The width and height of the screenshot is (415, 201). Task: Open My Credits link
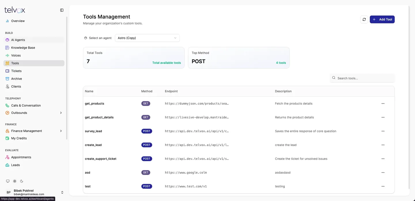click(x=34, y=138)
